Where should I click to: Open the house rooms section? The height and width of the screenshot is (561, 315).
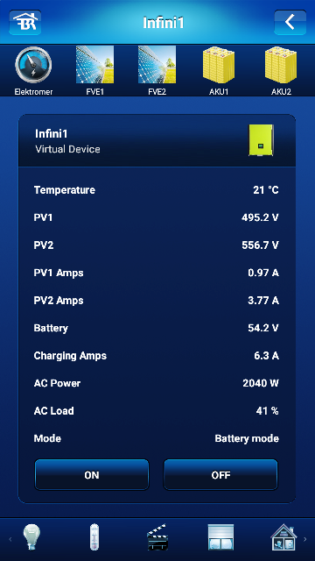[283, 537]
